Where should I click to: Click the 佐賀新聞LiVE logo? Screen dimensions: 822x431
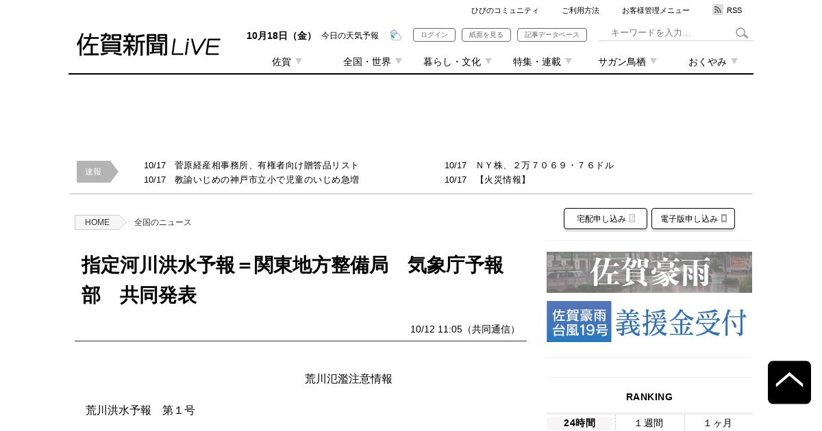coord(149,45)
